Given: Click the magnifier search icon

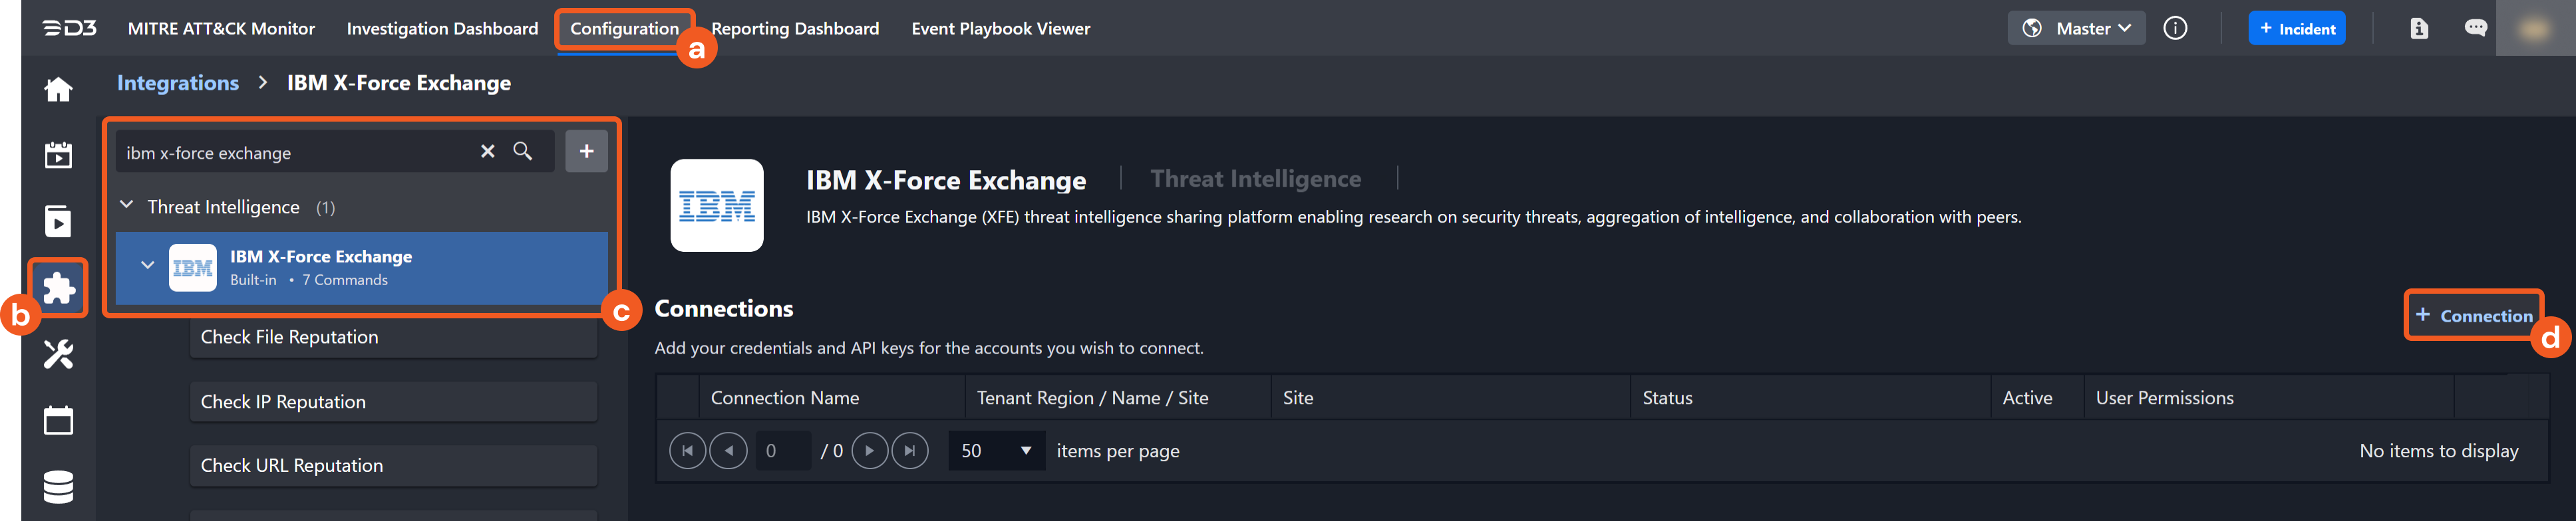Looking at the screenshot, I should [522, 152].
